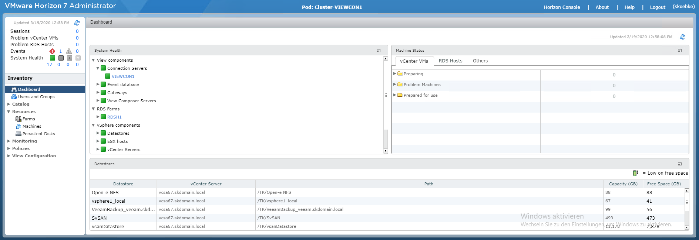Switch to the Others tab
This screenshot has height=240, width=699.
(x=480, y=61)
